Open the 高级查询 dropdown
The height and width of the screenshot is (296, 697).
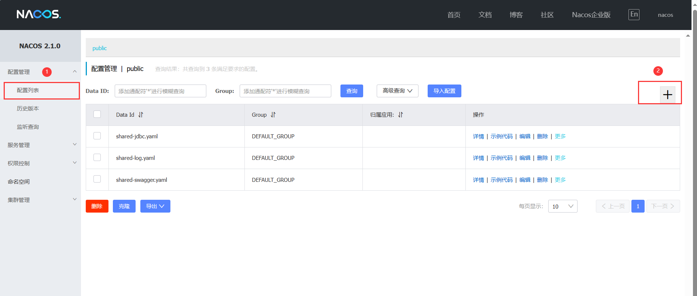[398, 91]
